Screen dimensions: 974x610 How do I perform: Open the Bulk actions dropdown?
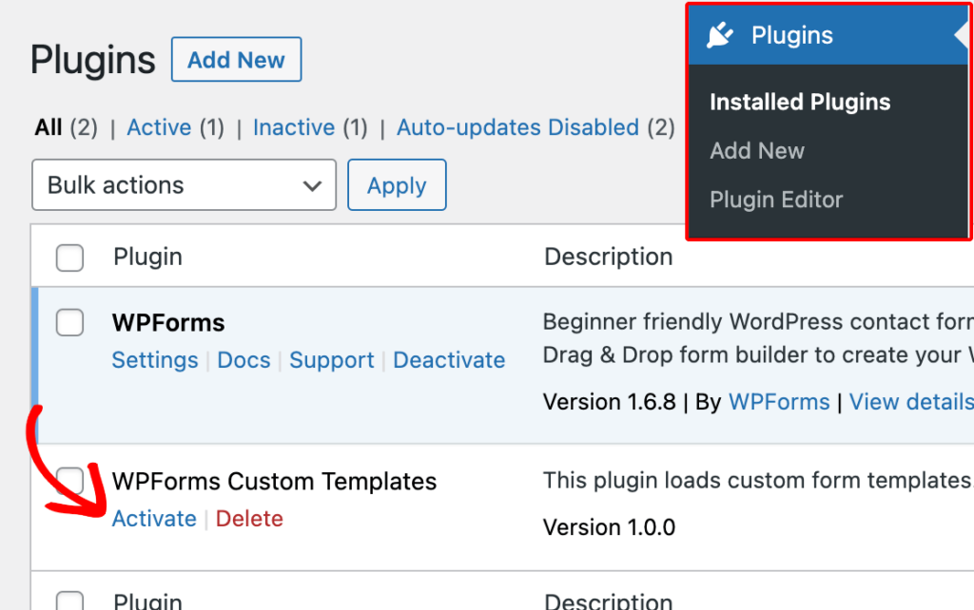click(x=184, y=185)
